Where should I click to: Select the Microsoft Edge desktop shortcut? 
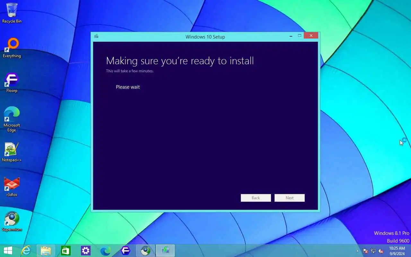point(12,120)
